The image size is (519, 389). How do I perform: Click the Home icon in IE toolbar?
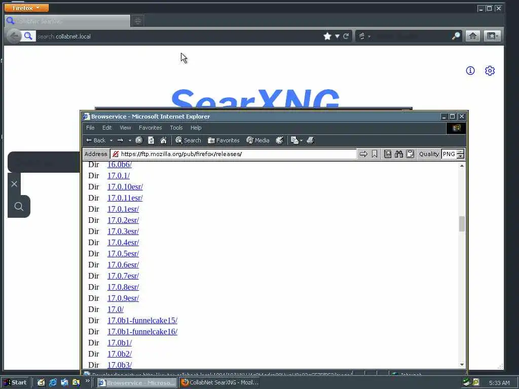click(x=164, y=140)
